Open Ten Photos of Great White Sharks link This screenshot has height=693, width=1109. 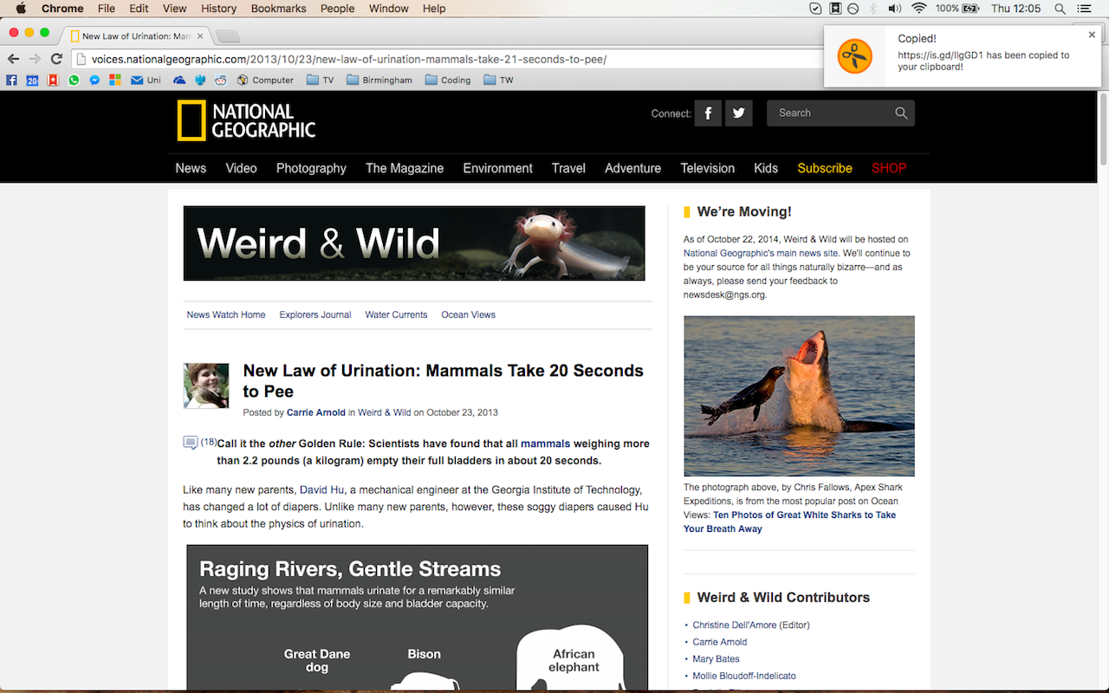[x=789, y=521]
